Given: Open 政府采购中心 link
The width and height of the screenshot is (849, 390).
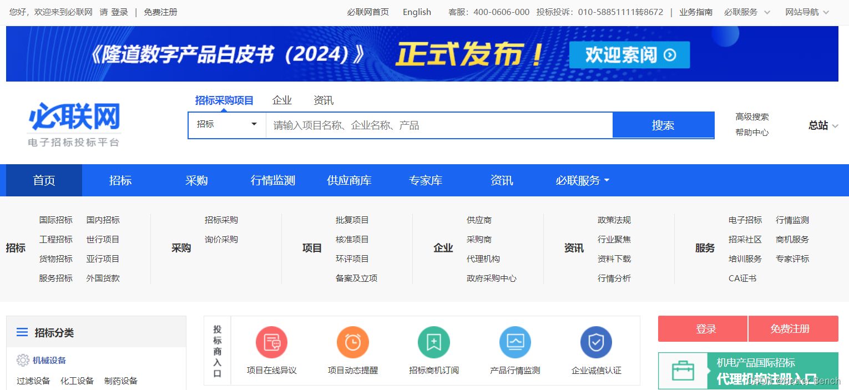Looking at the screenshot, I should 491,278.
